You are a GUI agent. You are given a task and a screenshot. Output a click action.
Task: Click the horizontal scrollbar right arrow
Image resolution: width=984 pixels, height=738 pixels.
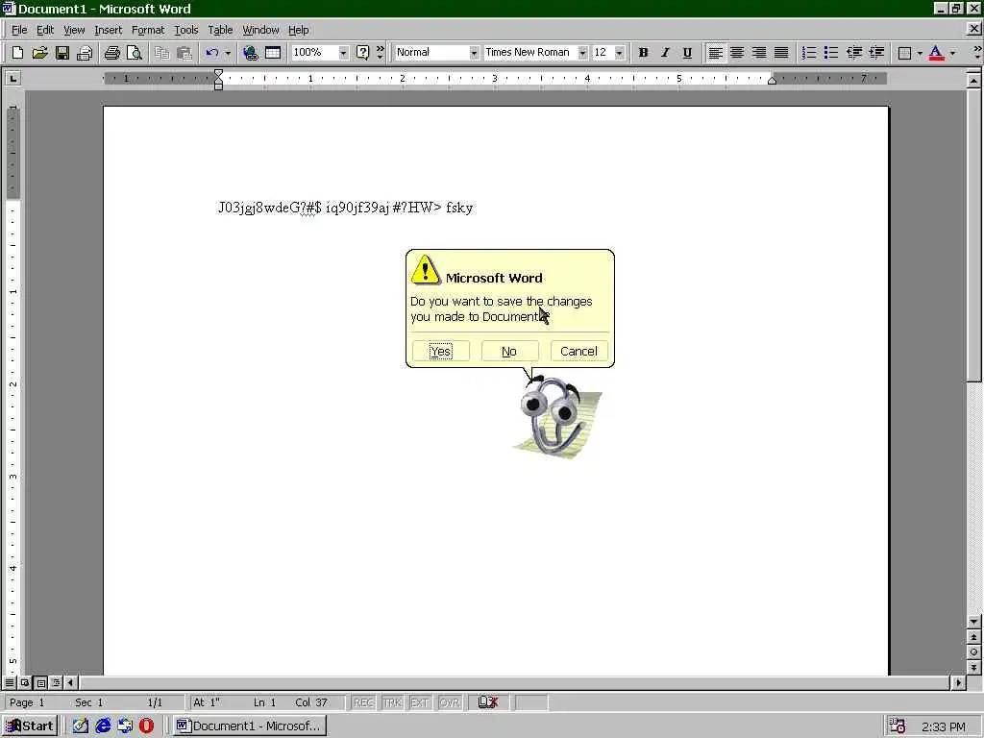[958, 682]
